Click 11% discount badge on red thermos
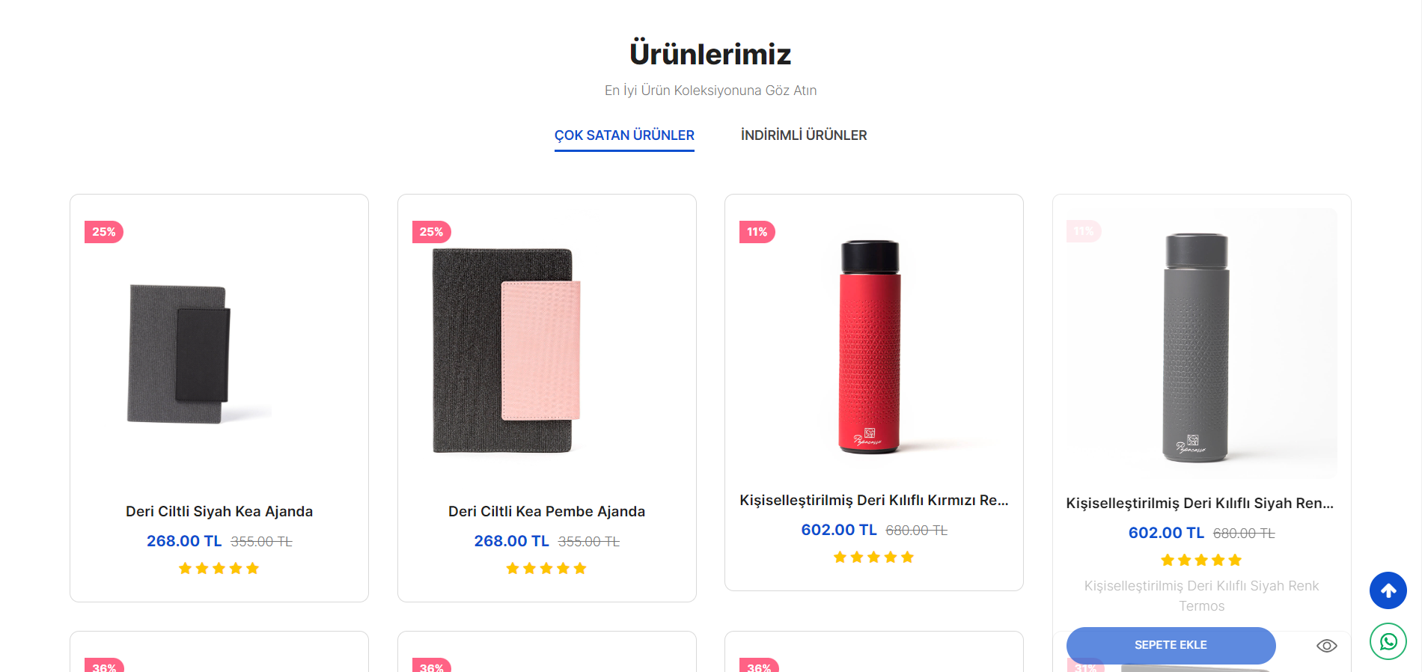1422x672 pixels. coord(757,232)
